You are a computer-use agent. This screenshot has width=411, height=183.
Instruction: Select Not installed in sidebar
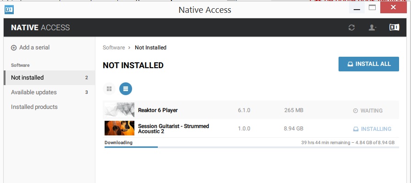[x=49, y=78]
